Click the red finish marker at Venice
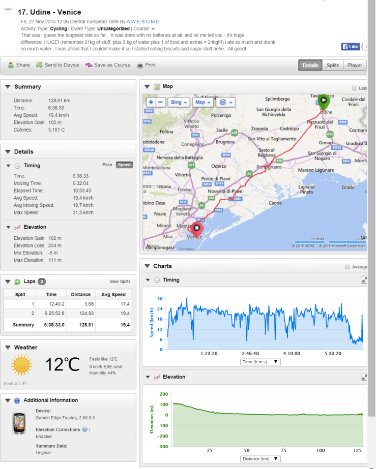The height and width of the screenshot is (469, 376). coord(196,229)
